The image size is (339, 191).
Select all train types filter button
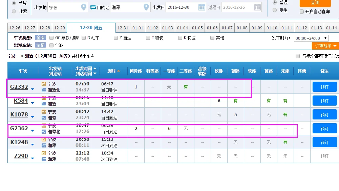point(40,38)
